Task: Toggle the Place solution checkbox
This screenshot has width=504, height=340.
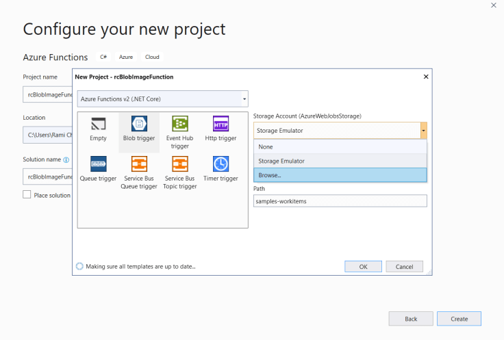Action: click(27, 195)
